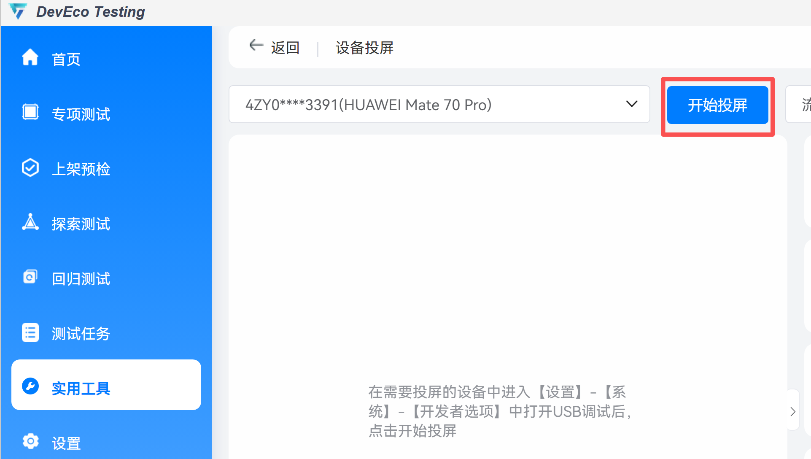Open 测试任务 in the sidebar
The width and height of the screenshot is (811, 459).
point(106,333)
